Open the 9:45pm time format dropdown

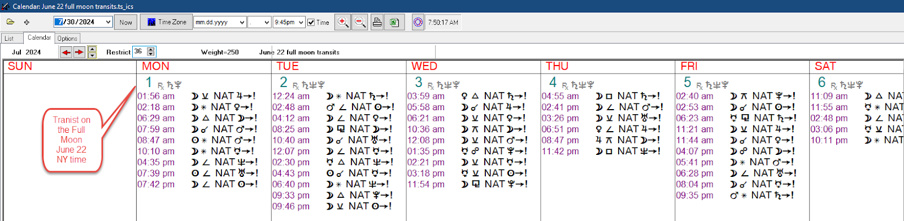tap(301, 22)
